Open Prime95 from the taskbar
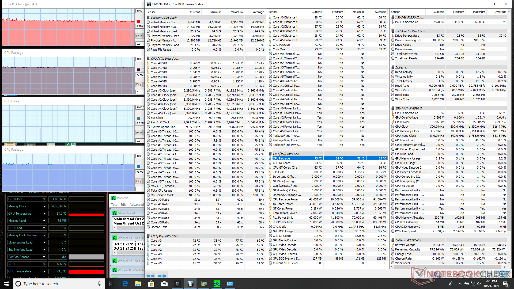This screenshot has height=289, width=514. pyautogui.click(x=217, y=284)
